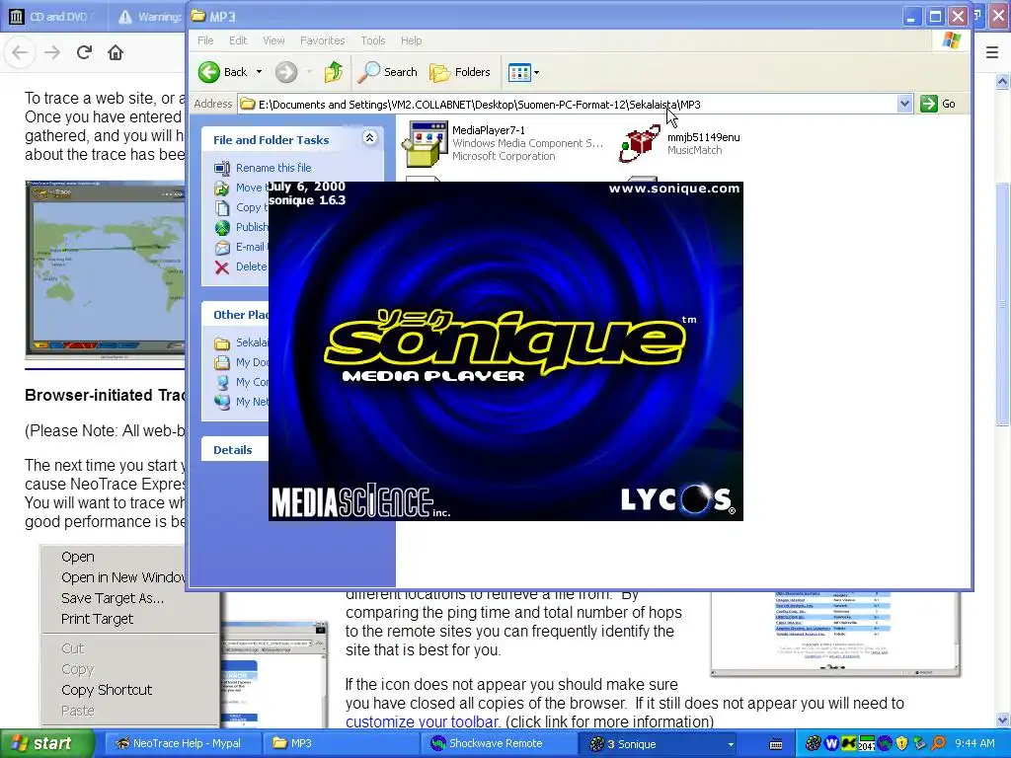The image size is (1011, 758).
Task: Click the Home icon in Mypal browser
Action: pos(116,52)
